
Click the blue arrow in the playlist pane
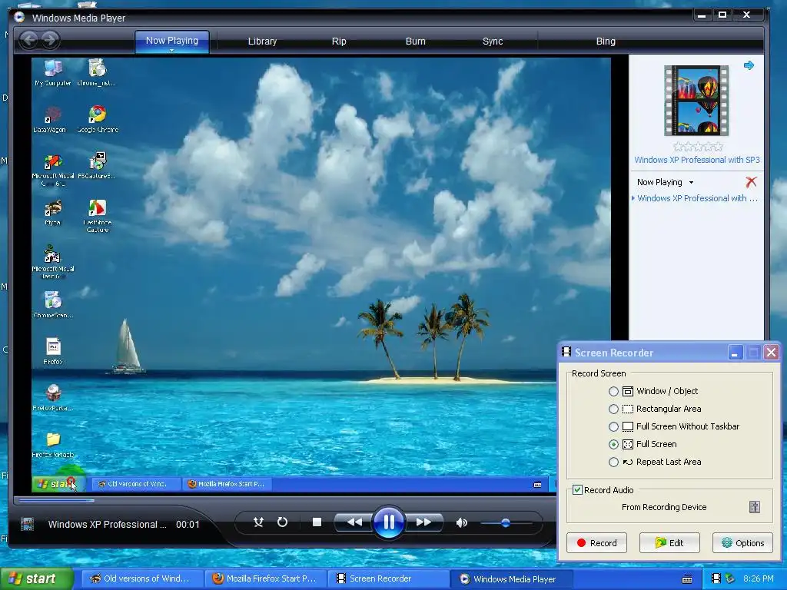point(749,65)
